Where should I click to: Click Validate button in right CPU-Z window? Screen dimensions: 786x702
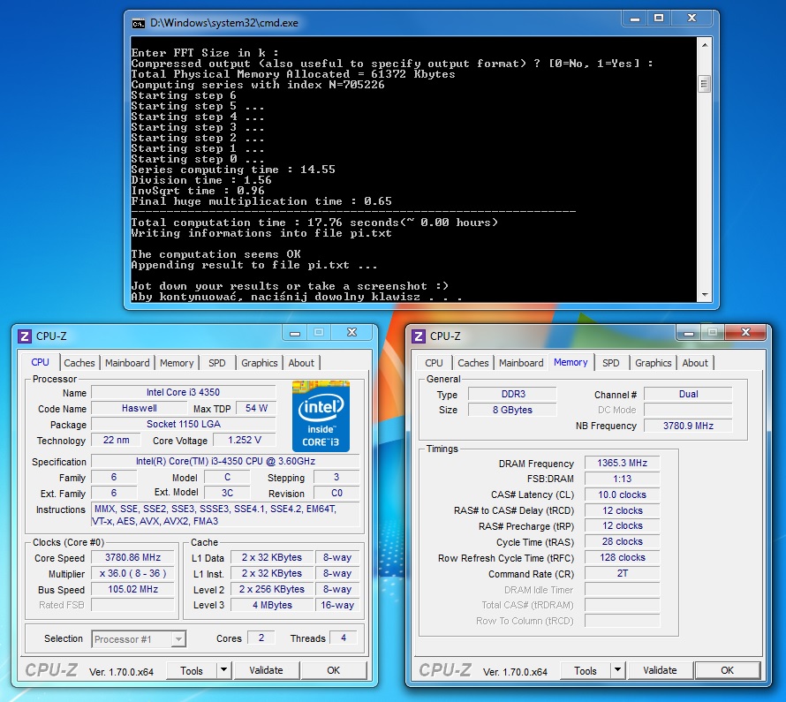[661, 670]
